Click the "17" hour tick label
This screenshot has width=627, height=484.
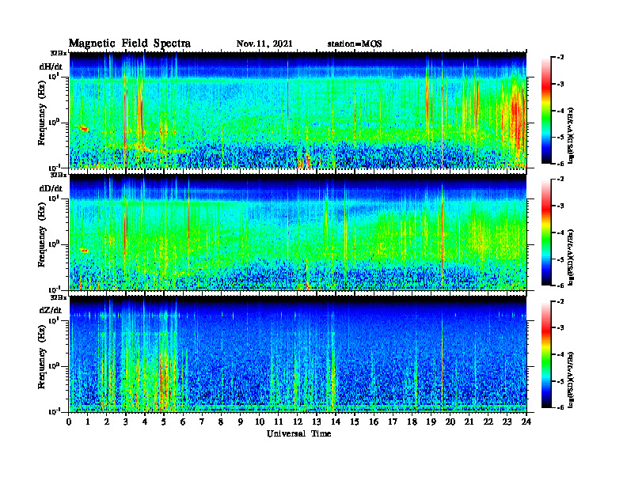[393, 422]
